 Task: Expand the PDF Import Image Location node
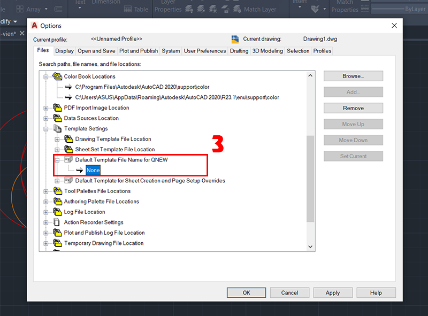[46, 108]
